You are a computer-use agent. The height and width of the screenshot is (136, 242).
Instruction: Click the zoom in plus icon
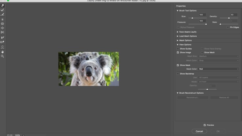coord(11,135)
